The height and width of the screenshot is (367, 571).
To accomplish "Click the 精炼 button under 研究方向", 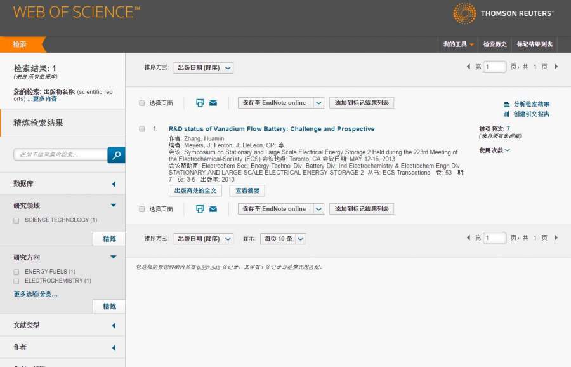I will (109, 306).
